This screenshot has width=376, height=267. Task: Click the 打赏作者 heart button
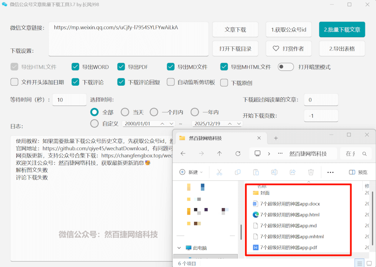point(288,48)
